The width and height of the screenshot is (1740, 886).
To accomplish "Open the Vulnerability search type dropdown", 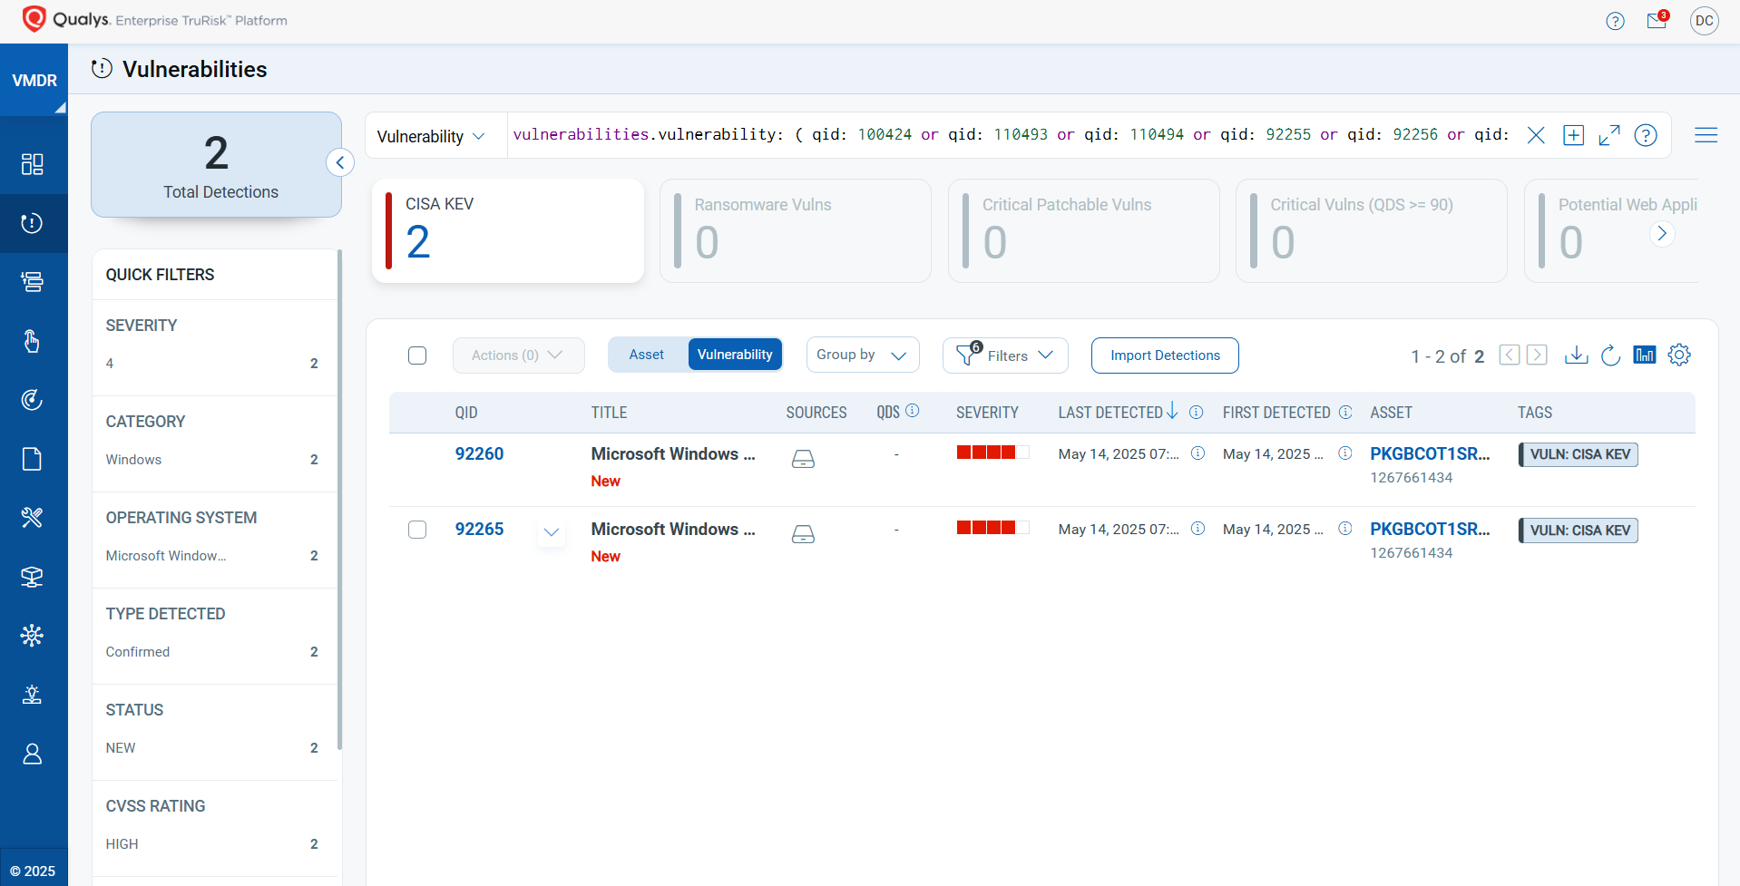I will 431,136.
